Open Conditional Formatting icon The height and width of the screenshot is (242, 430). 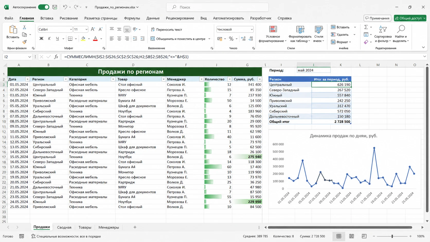coord(273,30)
